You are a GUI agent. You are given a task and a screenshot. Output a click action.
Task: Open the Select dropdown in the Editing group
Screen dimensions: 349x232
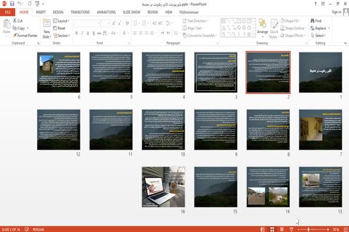coord(318,35)
